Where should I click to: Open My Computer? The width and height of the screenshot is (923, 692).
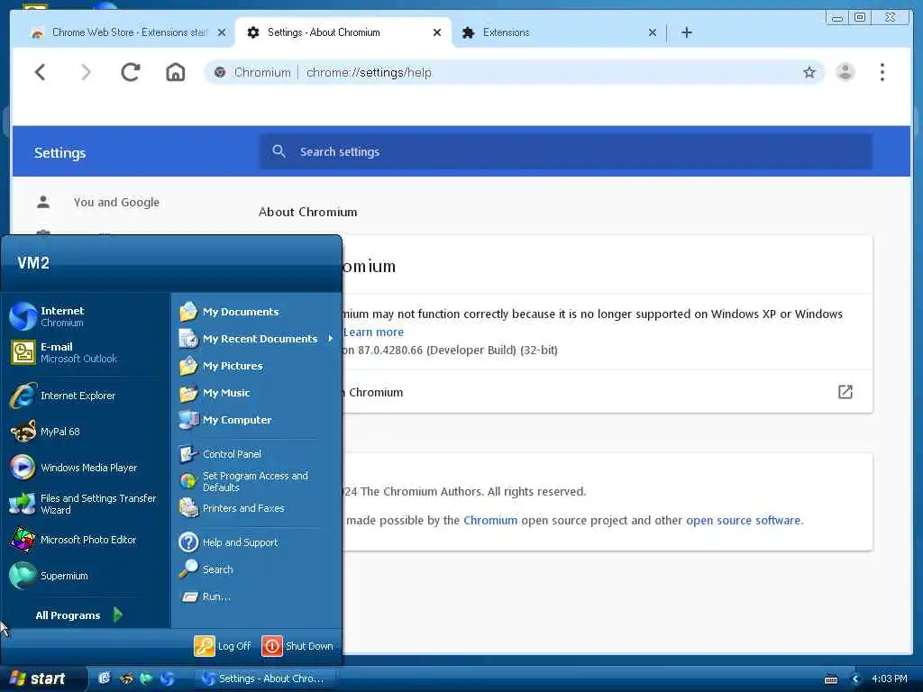[x=257, y=420]
